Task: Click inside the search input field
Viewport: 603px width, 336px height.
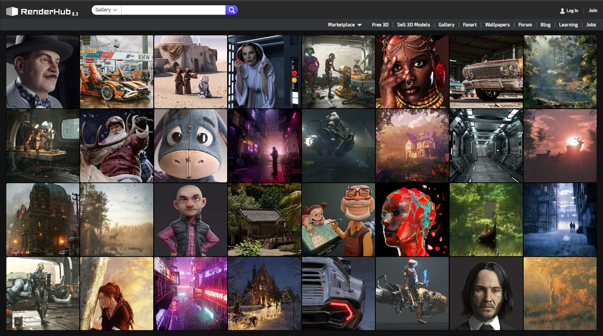Action: tap(173, 10)
